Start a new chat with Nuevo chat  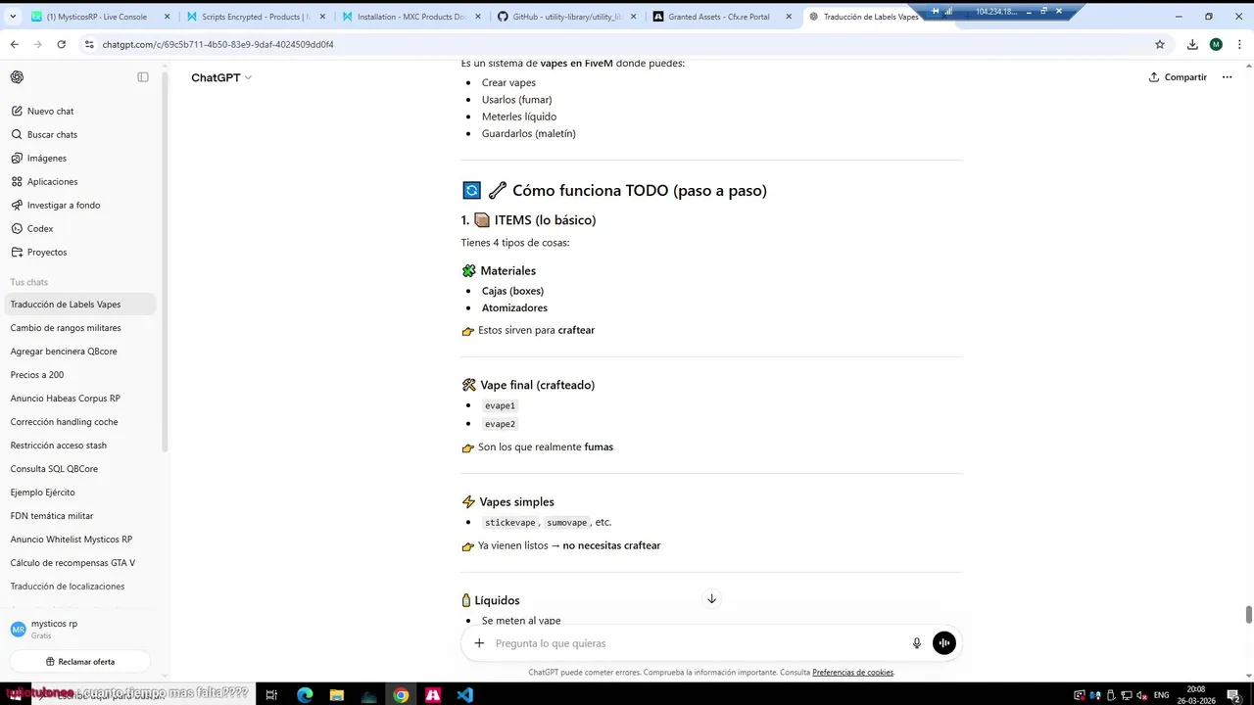tap(80, 111)
